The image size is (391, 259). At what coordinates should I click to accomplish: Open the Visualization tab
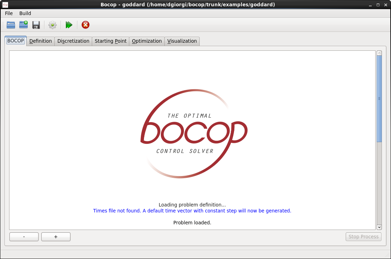point(182,41)
